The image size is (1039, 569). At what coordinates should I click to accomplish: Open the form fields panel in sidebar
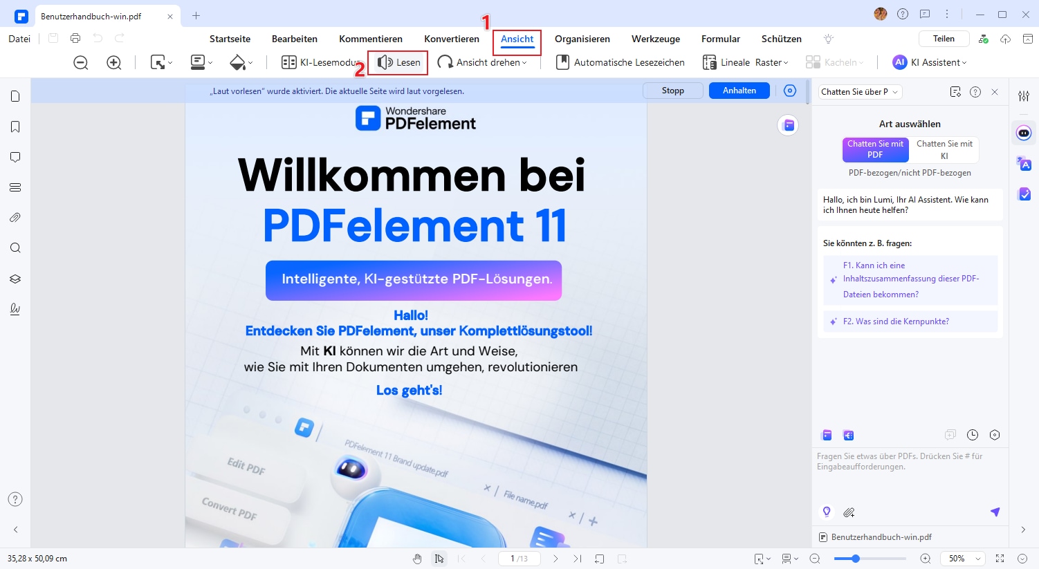15,187
